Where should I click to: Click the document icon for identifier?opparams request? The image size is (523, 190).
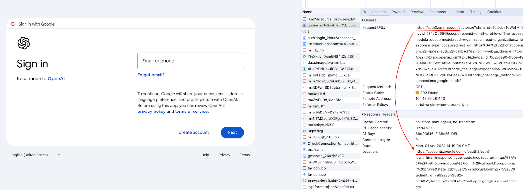[x=304, y=44]
